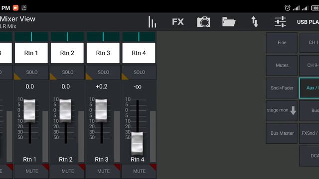Screen dimensions: 319x179
Task: Open the Mutes groups button
Action: pos(282,65)
